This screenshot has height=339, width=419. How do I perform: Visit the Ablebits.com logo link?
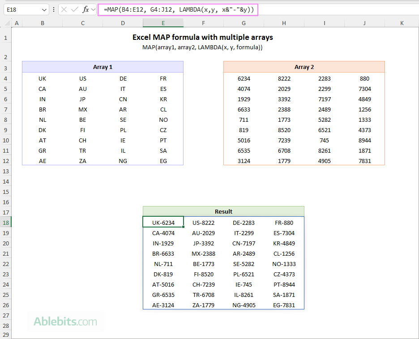coord(65,322)
